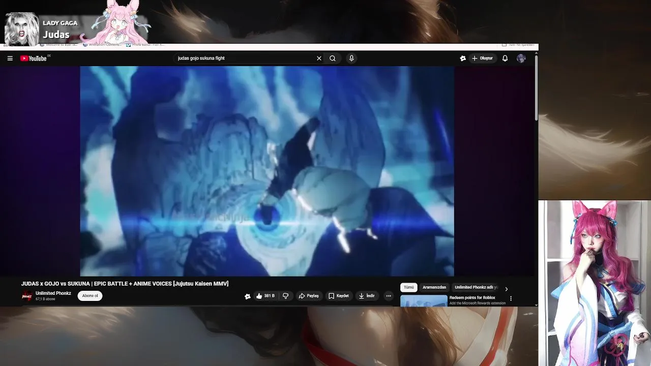This screenshot has width=651, height=366.
Task: Open options for Redeem points ad
Action: [x=511, y=298]
